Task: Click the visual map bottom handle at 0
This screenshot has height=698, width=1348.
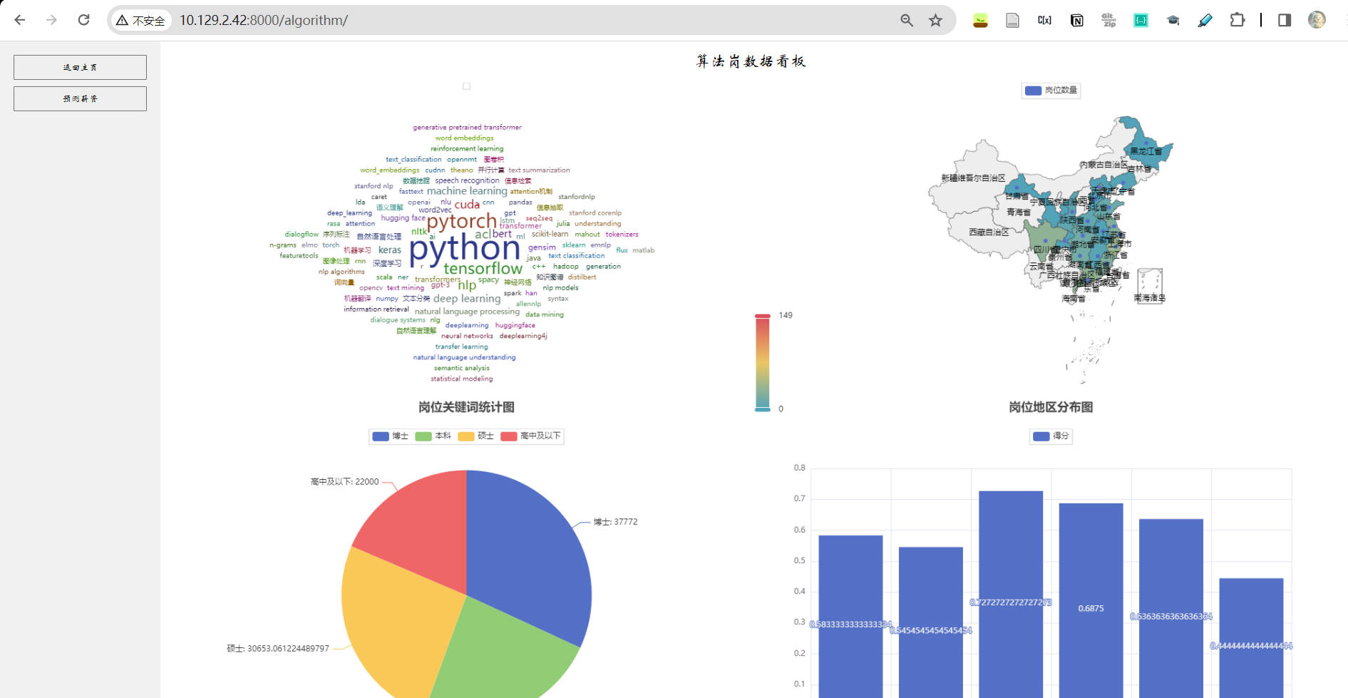Action: (x=762, y=409)
